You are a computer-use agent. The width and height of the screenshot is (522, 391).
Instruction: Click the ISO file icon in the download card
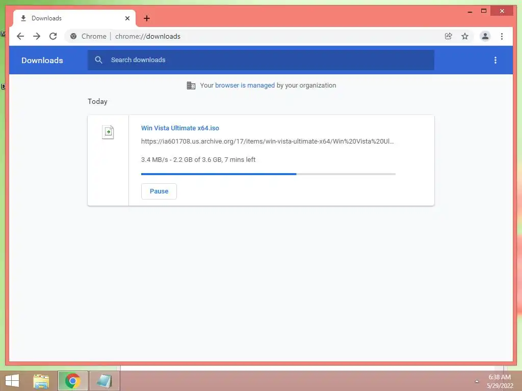click(108, 132)
